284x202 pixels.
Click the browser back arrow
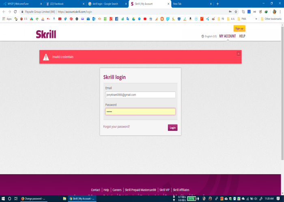[x=4, y=12]
